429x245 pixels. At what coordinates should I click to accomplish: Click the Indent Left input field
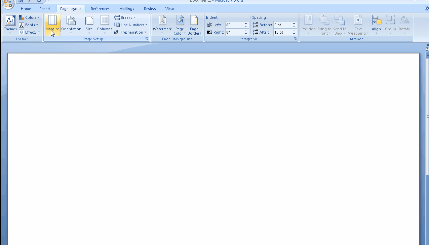click(x=234, y=25)
